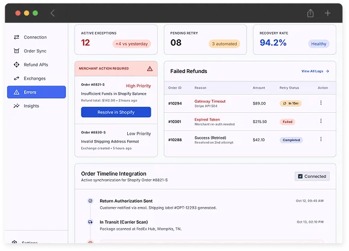Open actions menu for order #10288
This screenshot has height=251, width=349.
pos(321,139)
